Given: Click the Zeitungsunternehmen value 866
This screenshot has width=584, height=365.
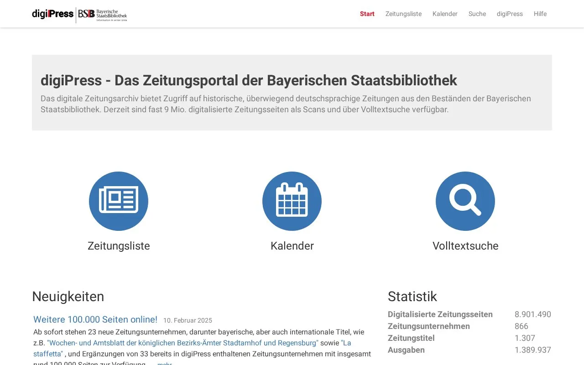Looking at the screenshot, I should click(521, 326).
